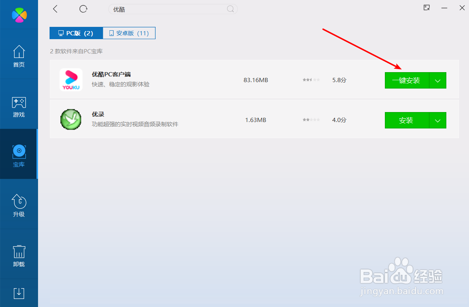Click the 1.63MB size value
The height and width of the screenshot is (307, 469).
(x=256, y=120)
